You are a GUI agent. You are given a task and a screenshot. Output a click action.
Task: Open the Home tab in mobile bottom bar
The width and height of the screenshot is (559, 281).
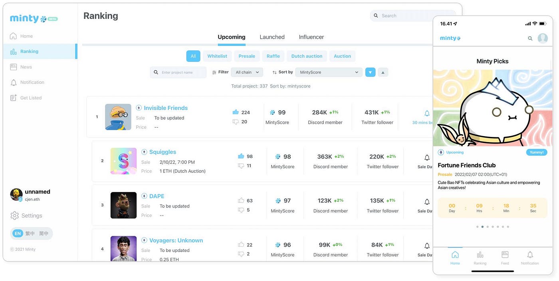pos(455,257)
